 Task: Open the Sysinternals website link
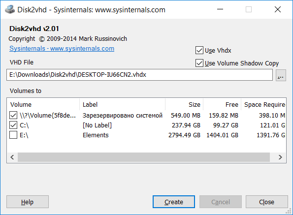pos(62,49)
